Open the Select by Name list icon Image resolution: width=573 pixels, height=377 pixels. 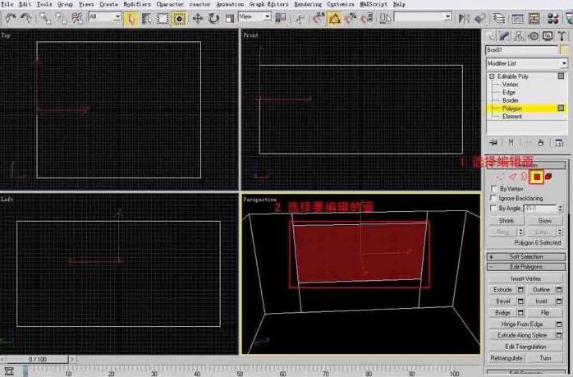pyautogui.click(x=147, y=19)
